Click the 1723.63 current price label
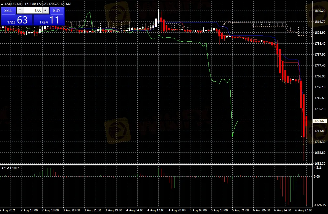The image size is (328, 214). (x=319, y=121)
